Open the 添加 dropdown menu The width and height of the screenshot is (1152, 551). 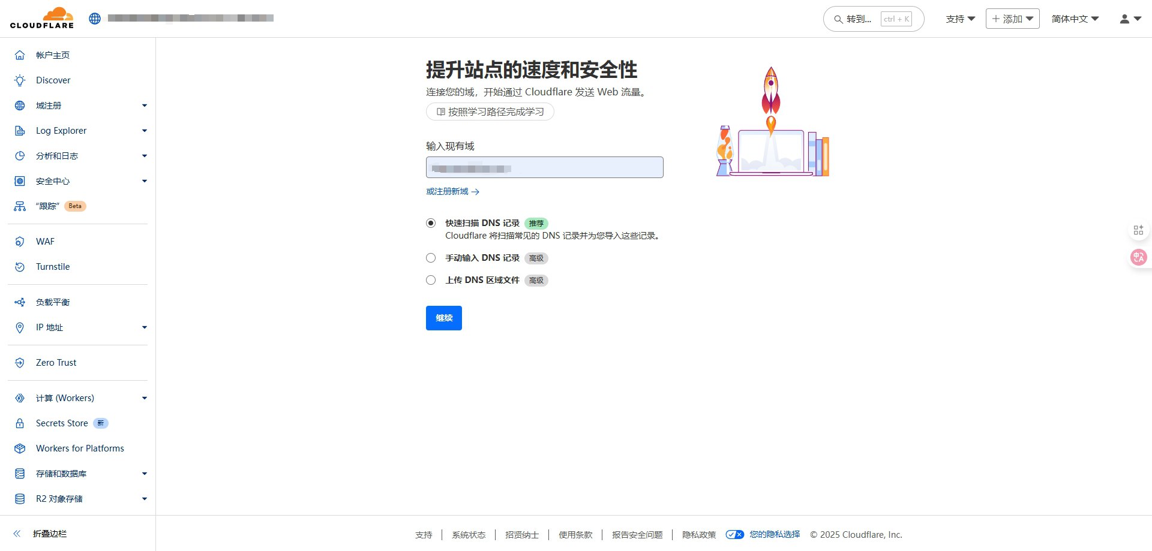[1012, 19]
